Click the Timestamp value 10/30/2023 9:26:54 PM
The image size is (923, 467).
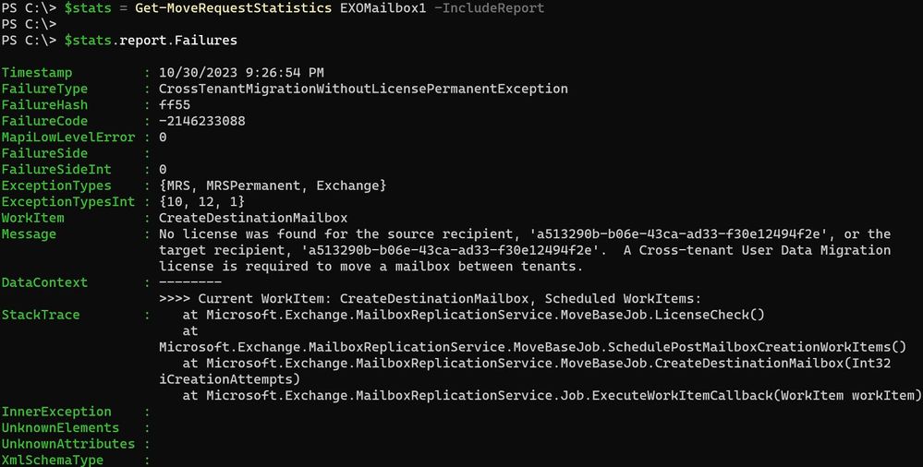(241, 73)
